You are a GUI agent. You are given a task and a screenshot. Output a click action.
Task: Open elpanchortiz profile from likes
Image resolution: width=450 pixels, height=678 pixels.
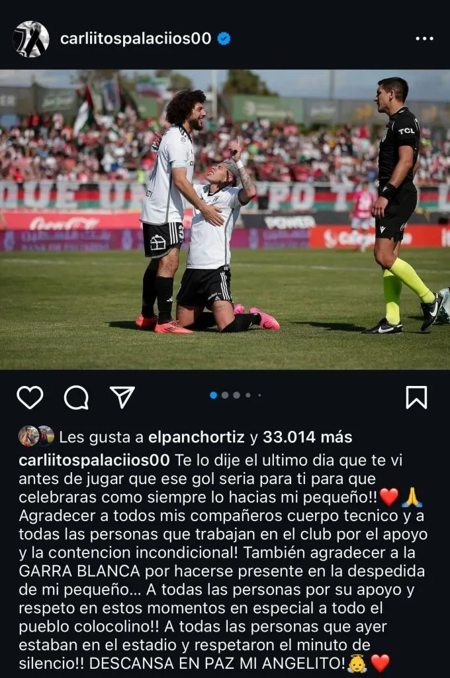(197, 437)
